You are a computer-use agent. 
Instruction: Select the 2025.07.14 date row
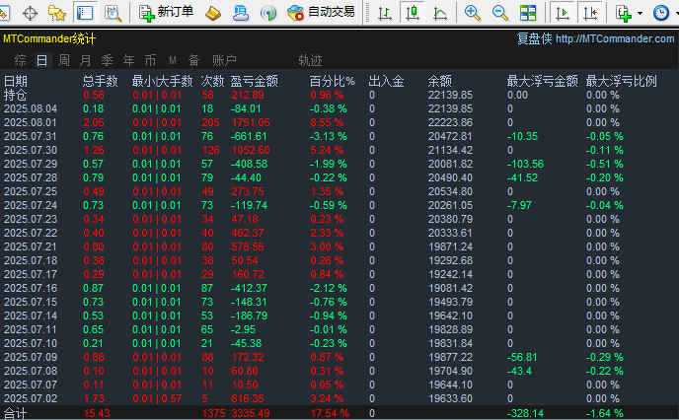tap(31, 315)
